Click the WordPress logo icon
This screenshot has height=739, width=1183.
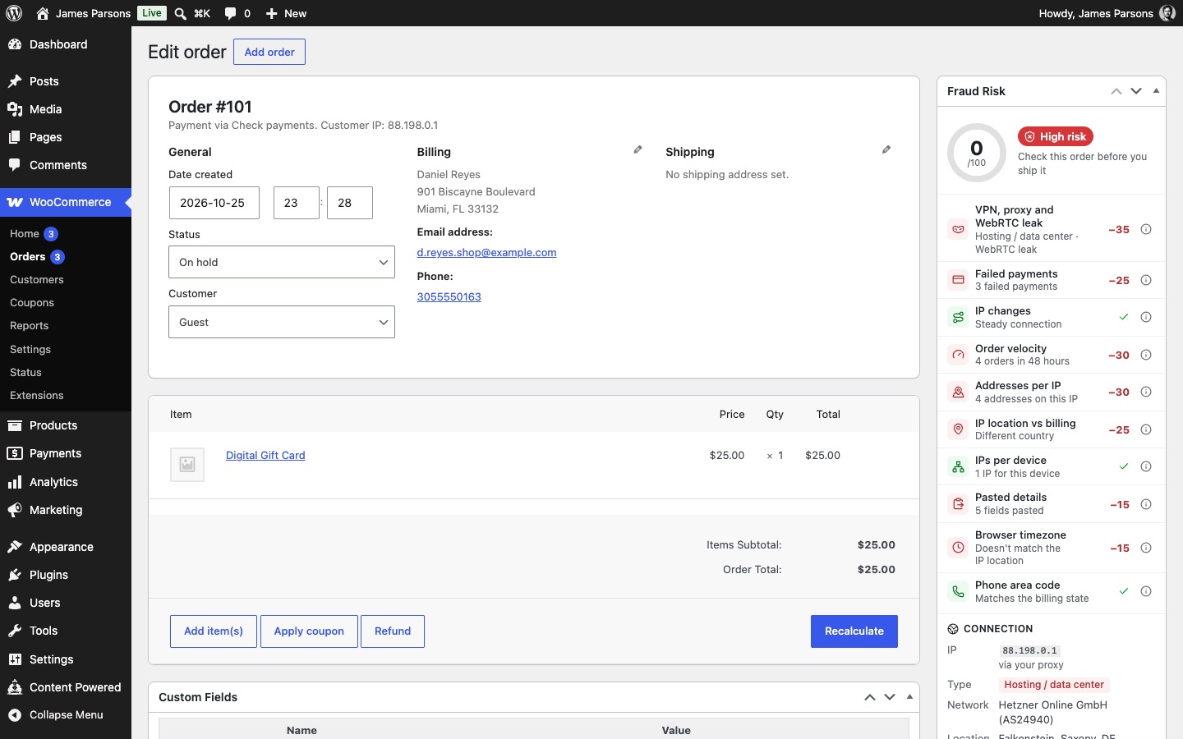14,13
